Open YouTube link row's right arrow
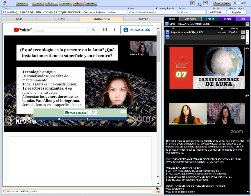 point(243,32)
